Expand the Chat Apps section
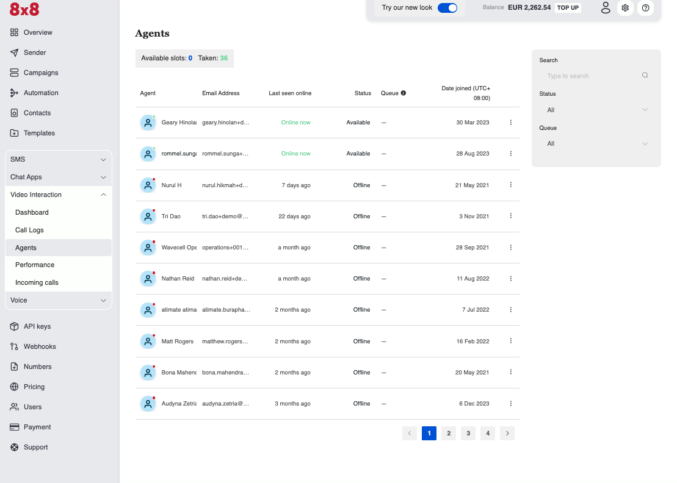The width and height of the screenshot is (677, 483). (x=58, y=177)
